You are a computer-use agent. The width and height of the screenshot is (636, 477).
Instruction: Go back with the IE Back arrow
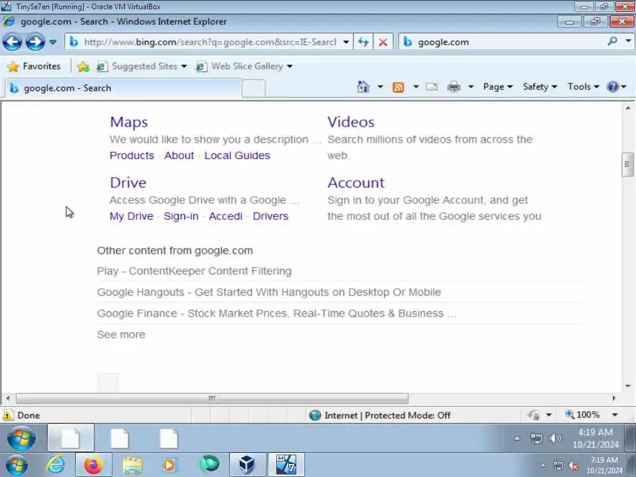point(12,42)
